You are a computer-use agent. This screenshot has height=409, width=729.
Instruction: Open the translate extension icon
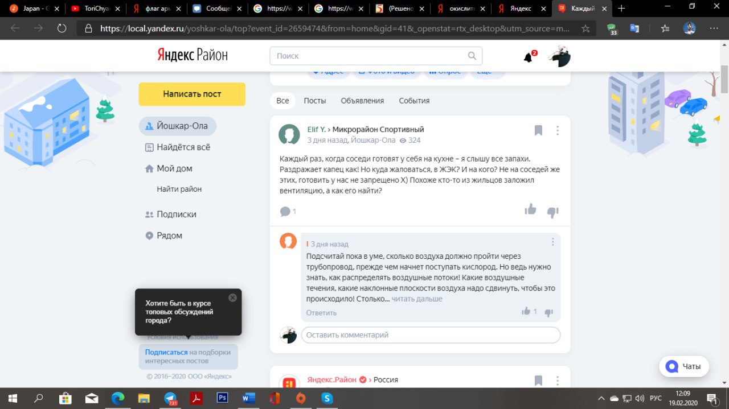click(x=634, y=28)
